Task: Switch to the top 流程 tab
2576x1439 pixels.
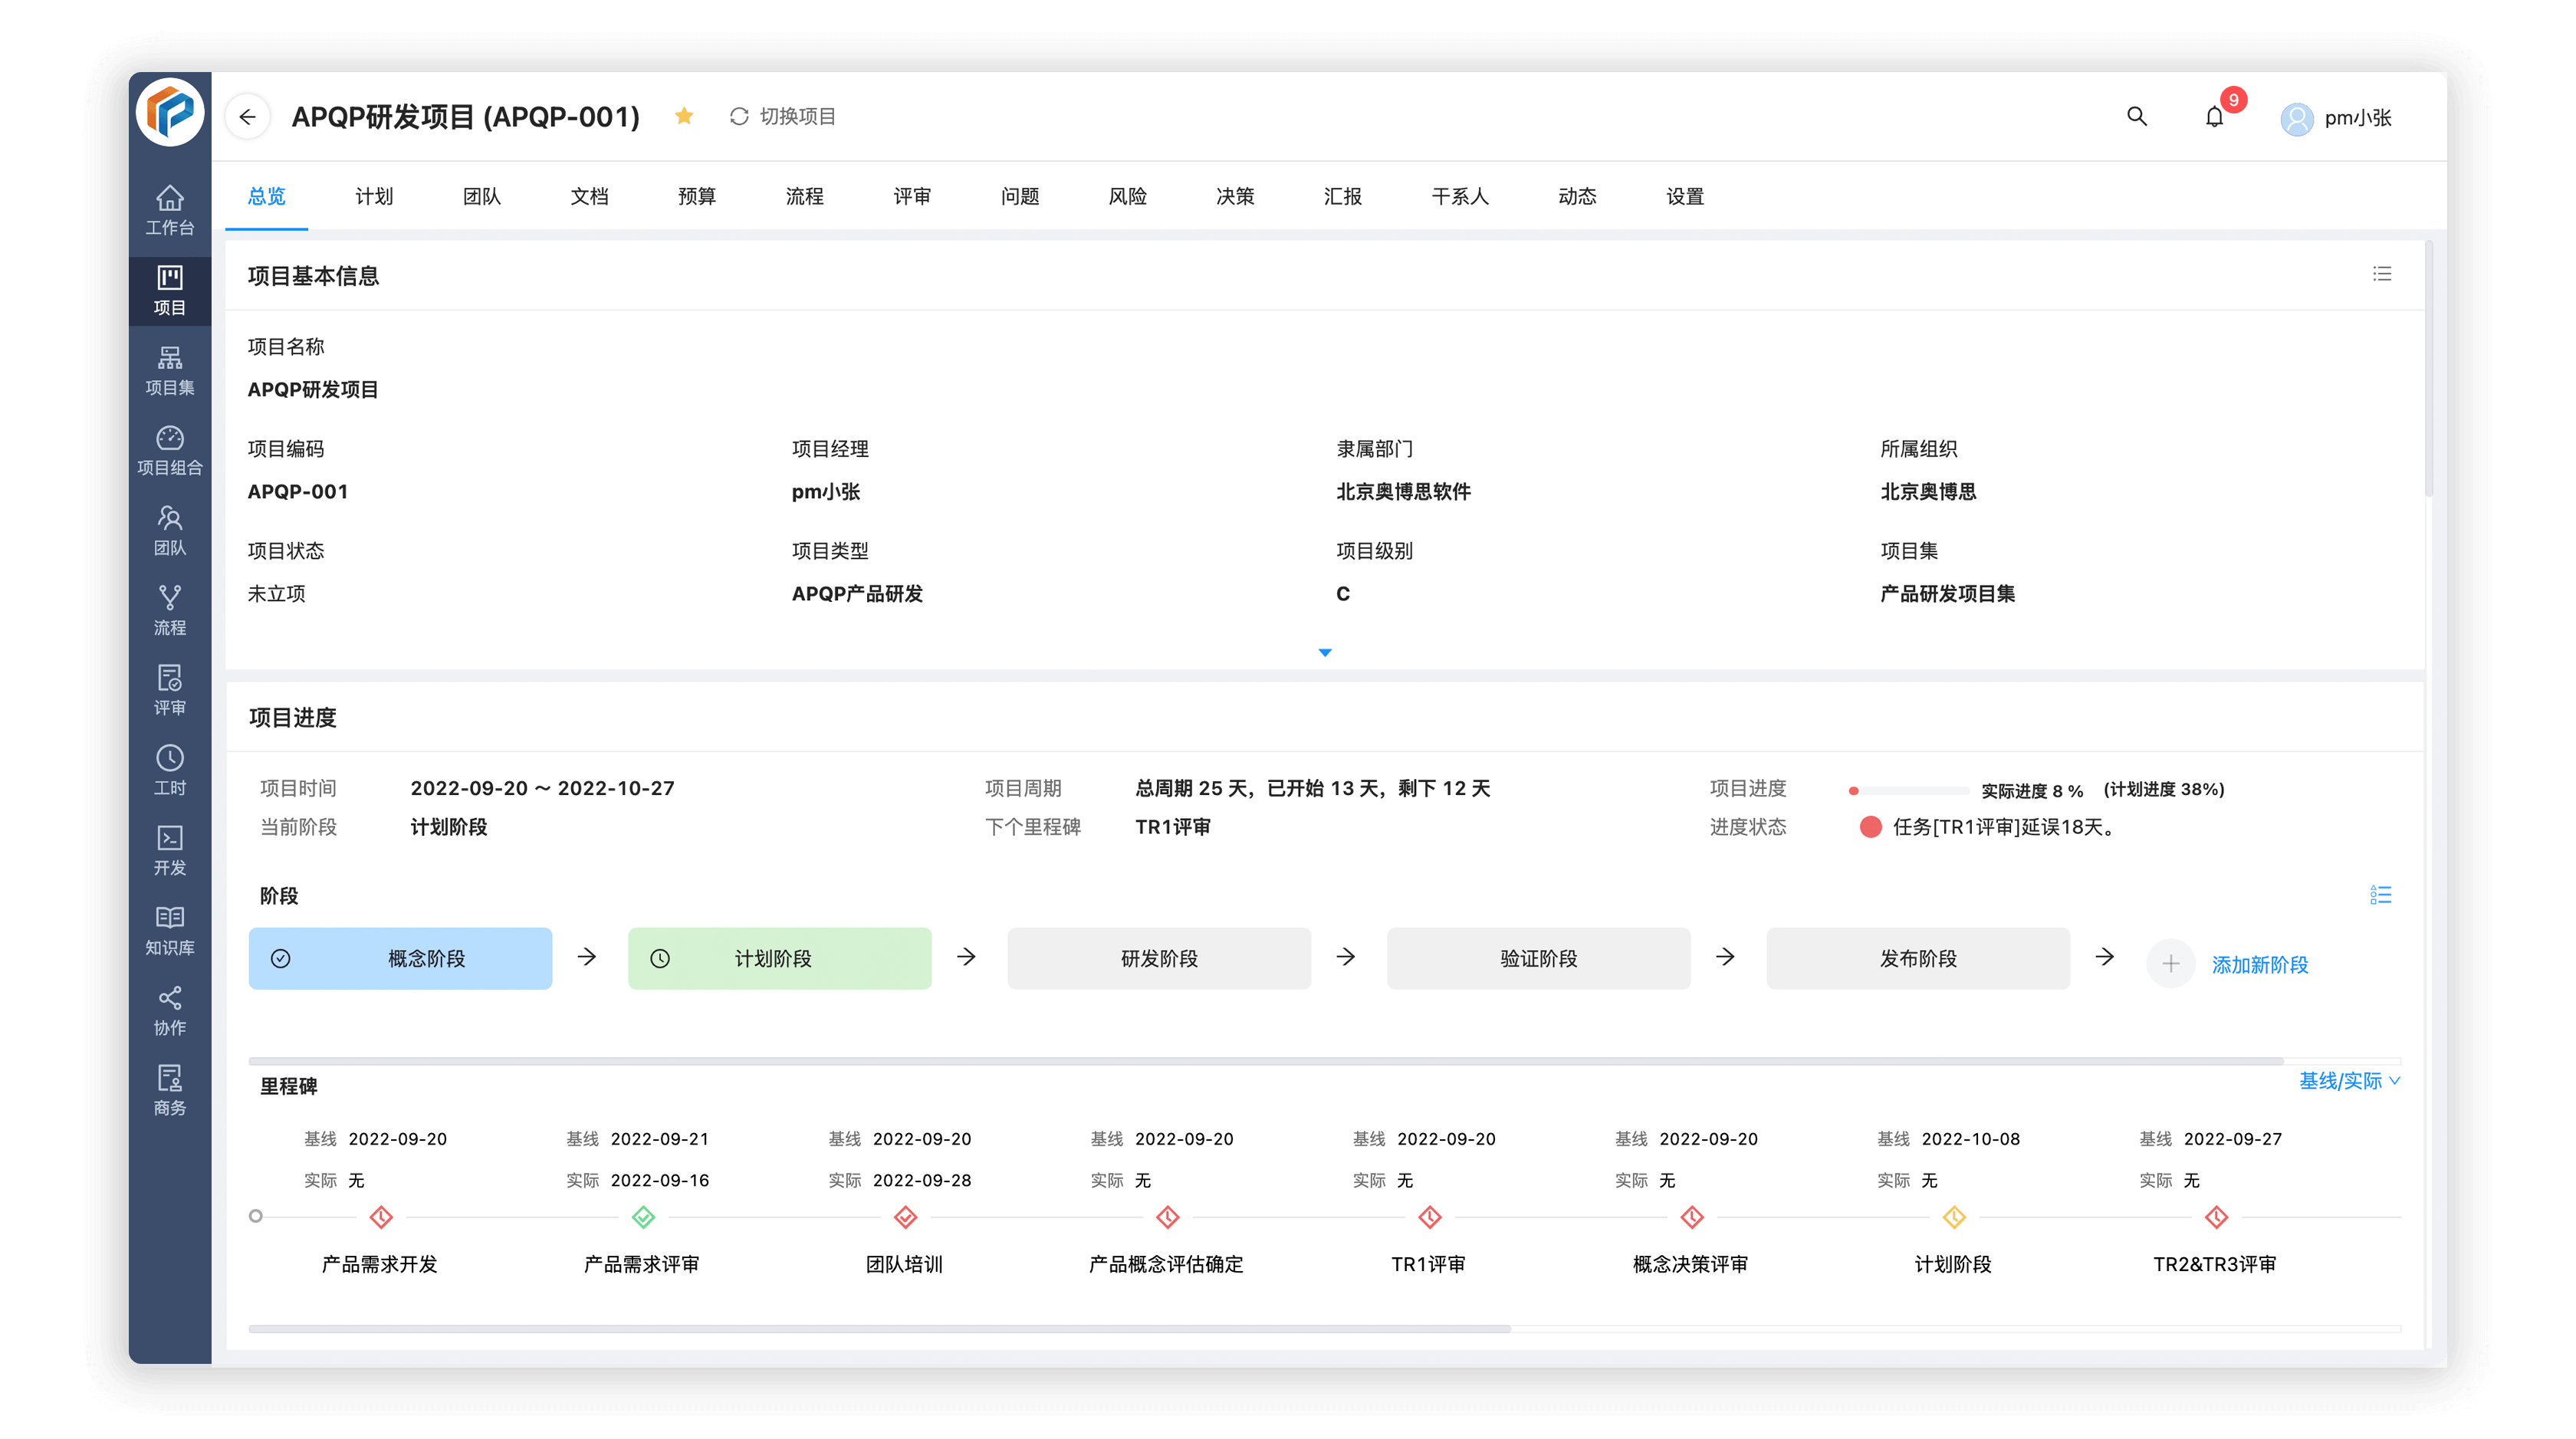Action: (804, 196)
